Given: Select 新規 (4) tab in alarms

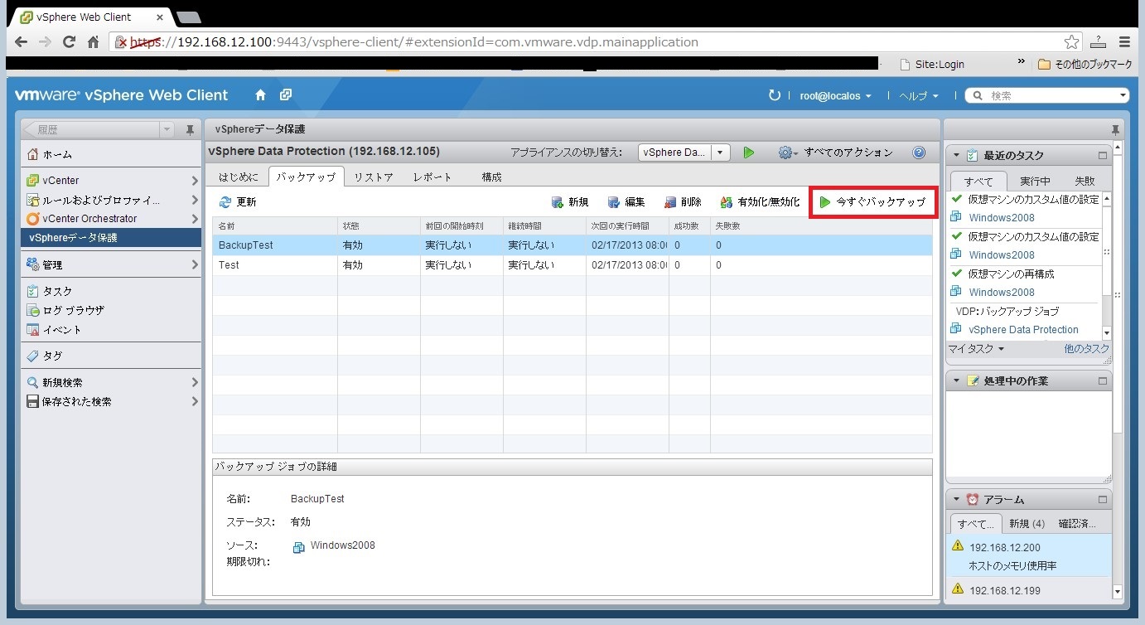Looking at the screenshot, I should pyautogui.click(x=1027, y=524).
